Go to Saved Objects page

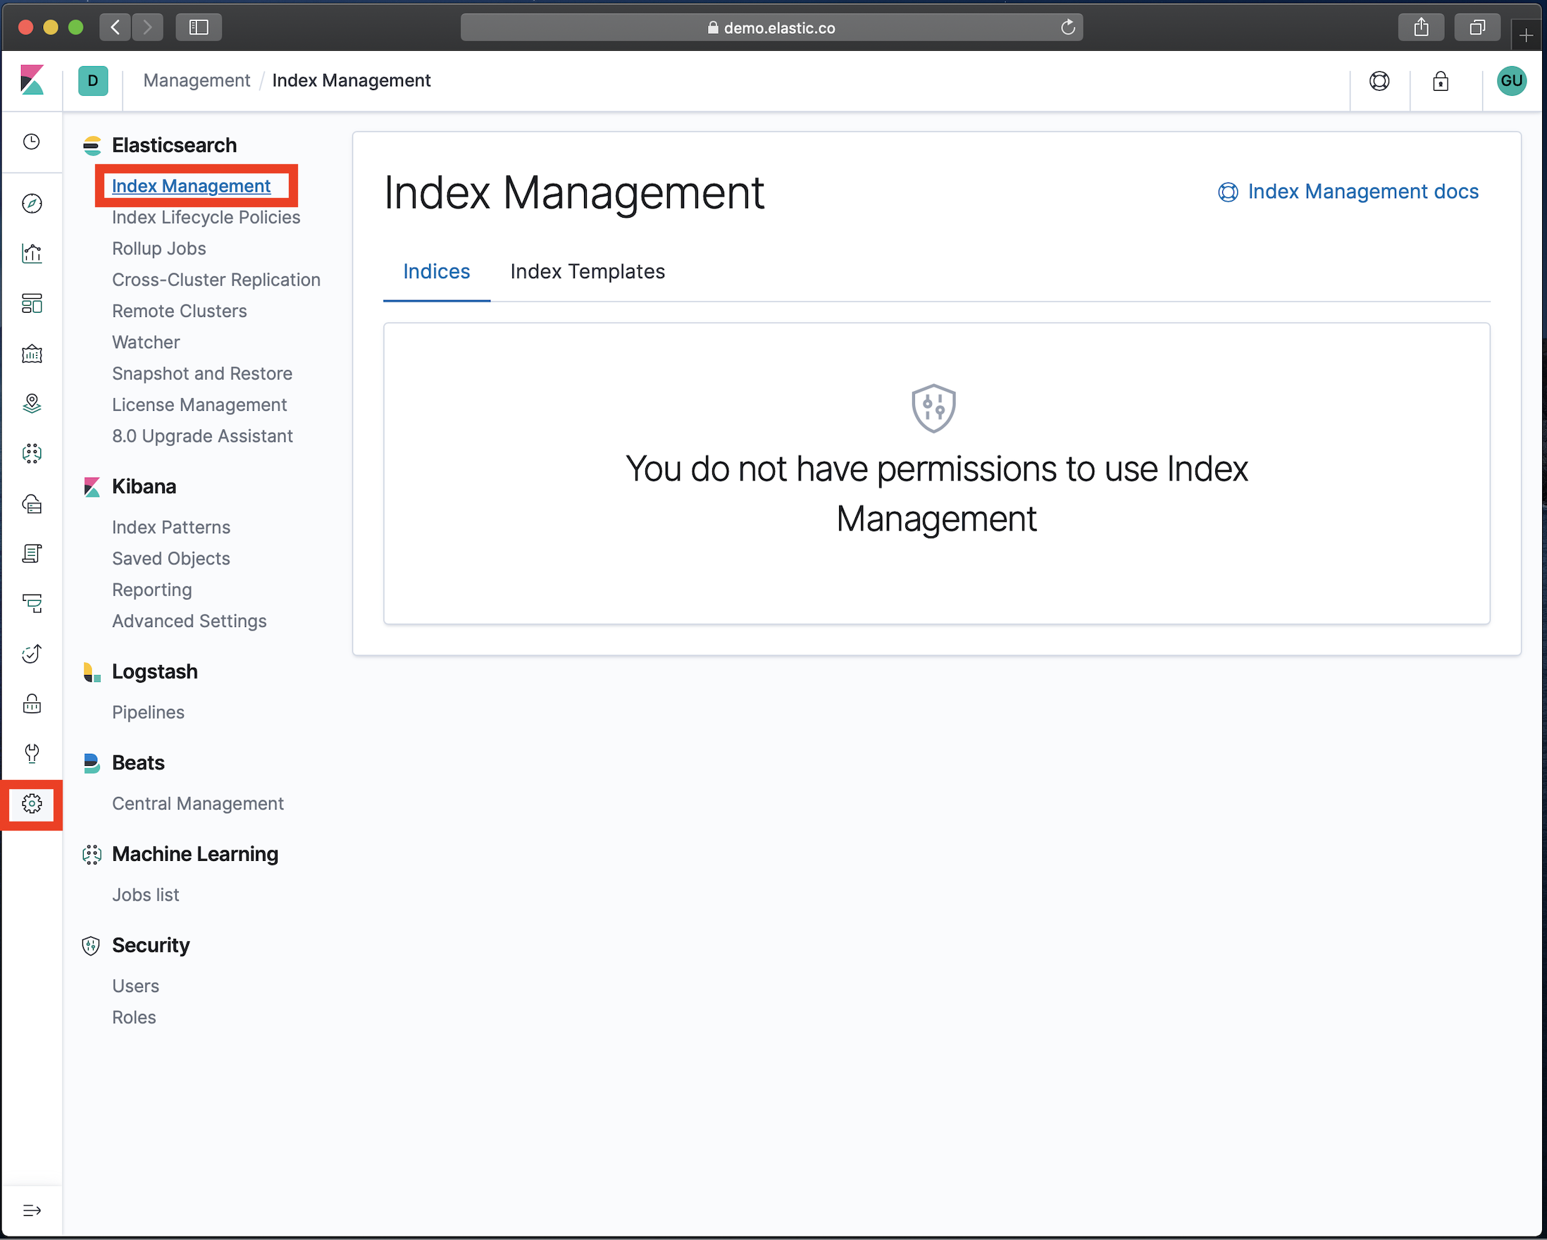(x=170, y=559)
